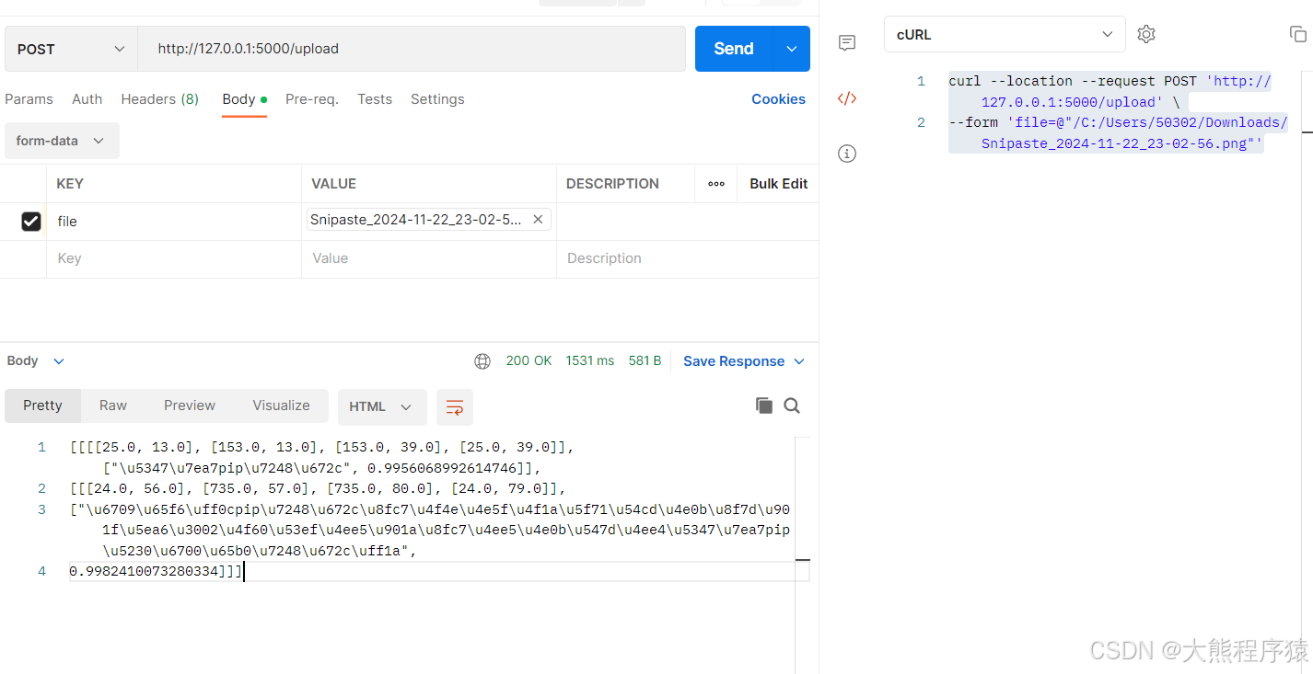The image size is (1313, 674).
Task: Open the HTML response format dropdown
Action: pyautogui.click(x=382, y=406)
